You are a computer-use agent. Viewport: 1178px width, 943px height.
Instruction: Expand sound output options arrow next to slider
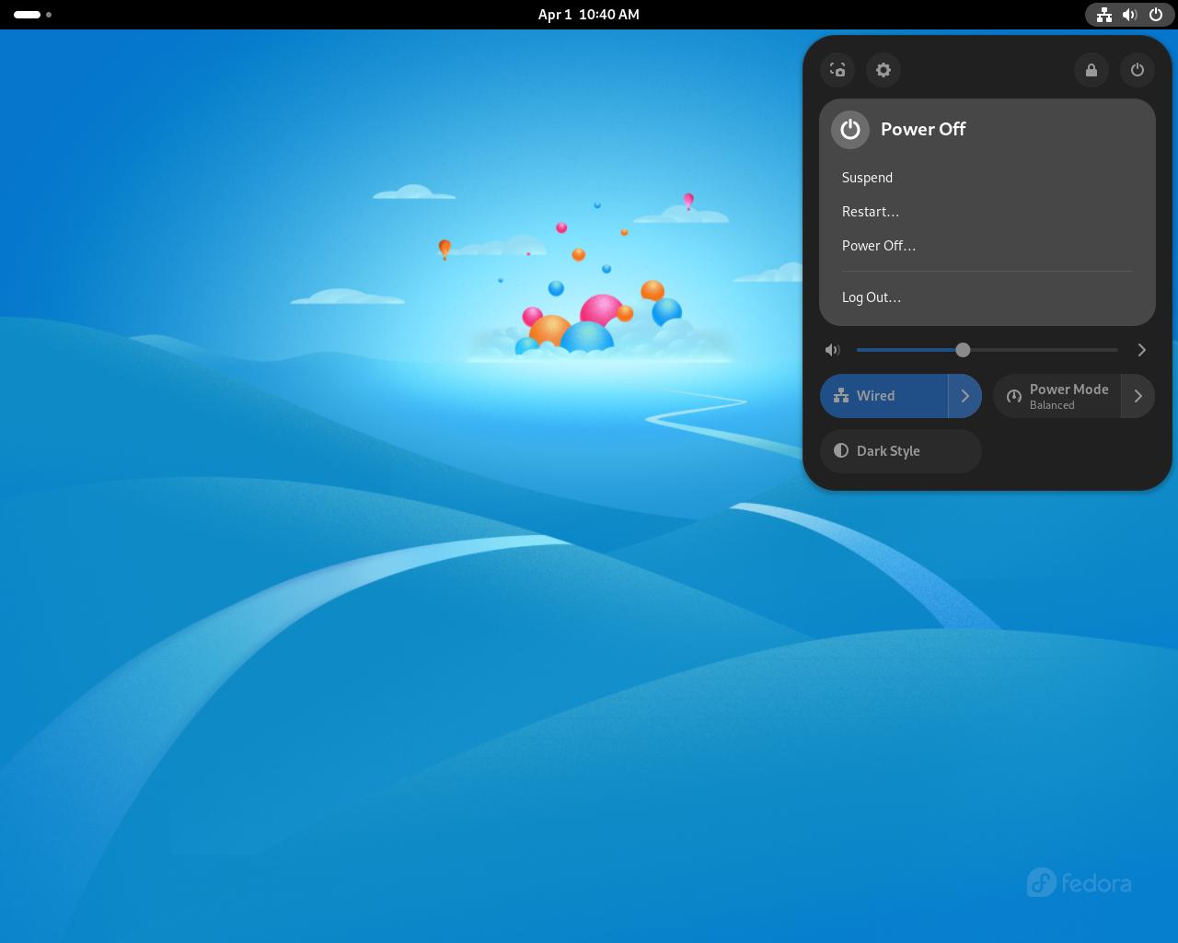pyautogui.click(x=1141, y=350)
